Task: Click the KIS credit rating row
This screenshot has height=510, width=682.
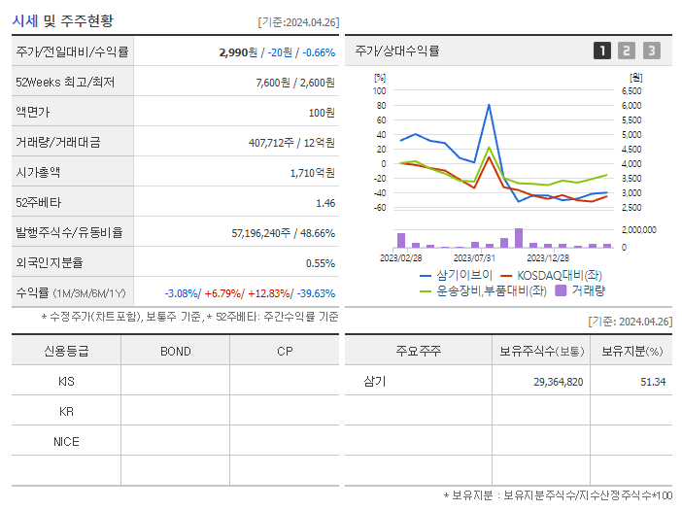Action: 66,382
